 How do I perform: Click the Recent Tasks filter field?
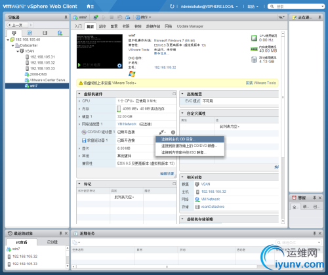coord(298,242)
